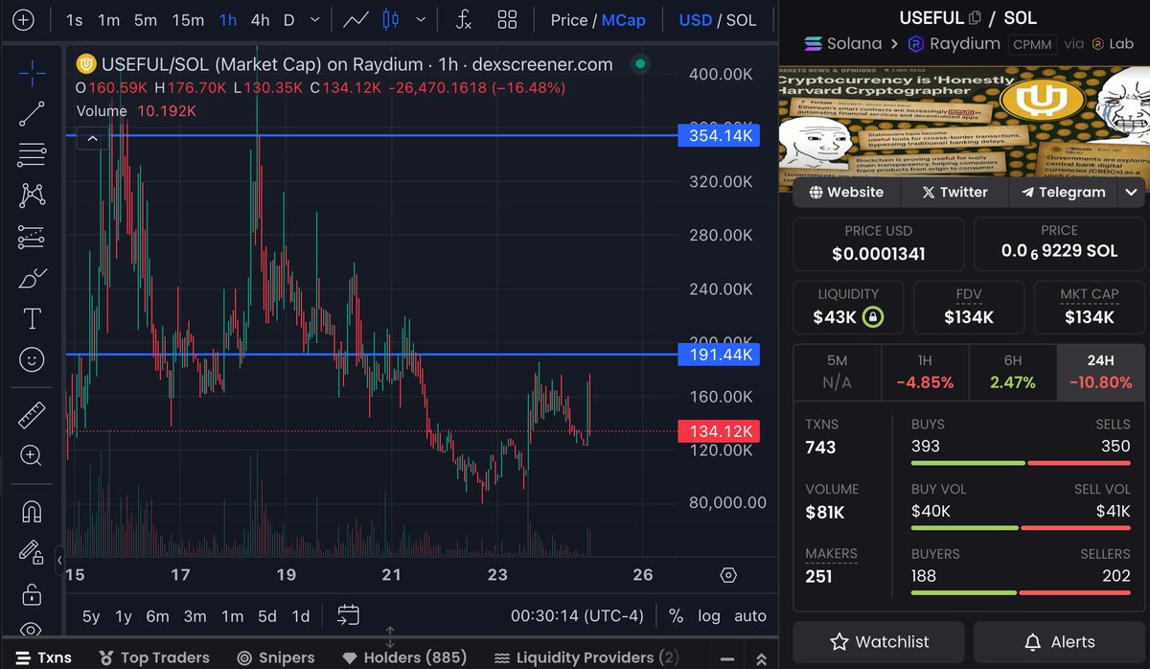The width and height of the screenshot is (1150, 669).
Task: Select the 15m timeframe
Action: coord(188,20)
